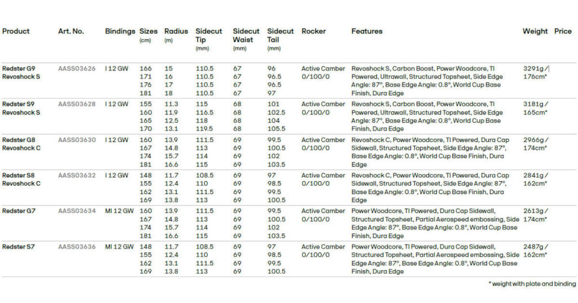Image resolution: width=578 pixels, height=303 pixels.
Task: Select the Redster G9 Revoshock S product name
Action: 21,73
